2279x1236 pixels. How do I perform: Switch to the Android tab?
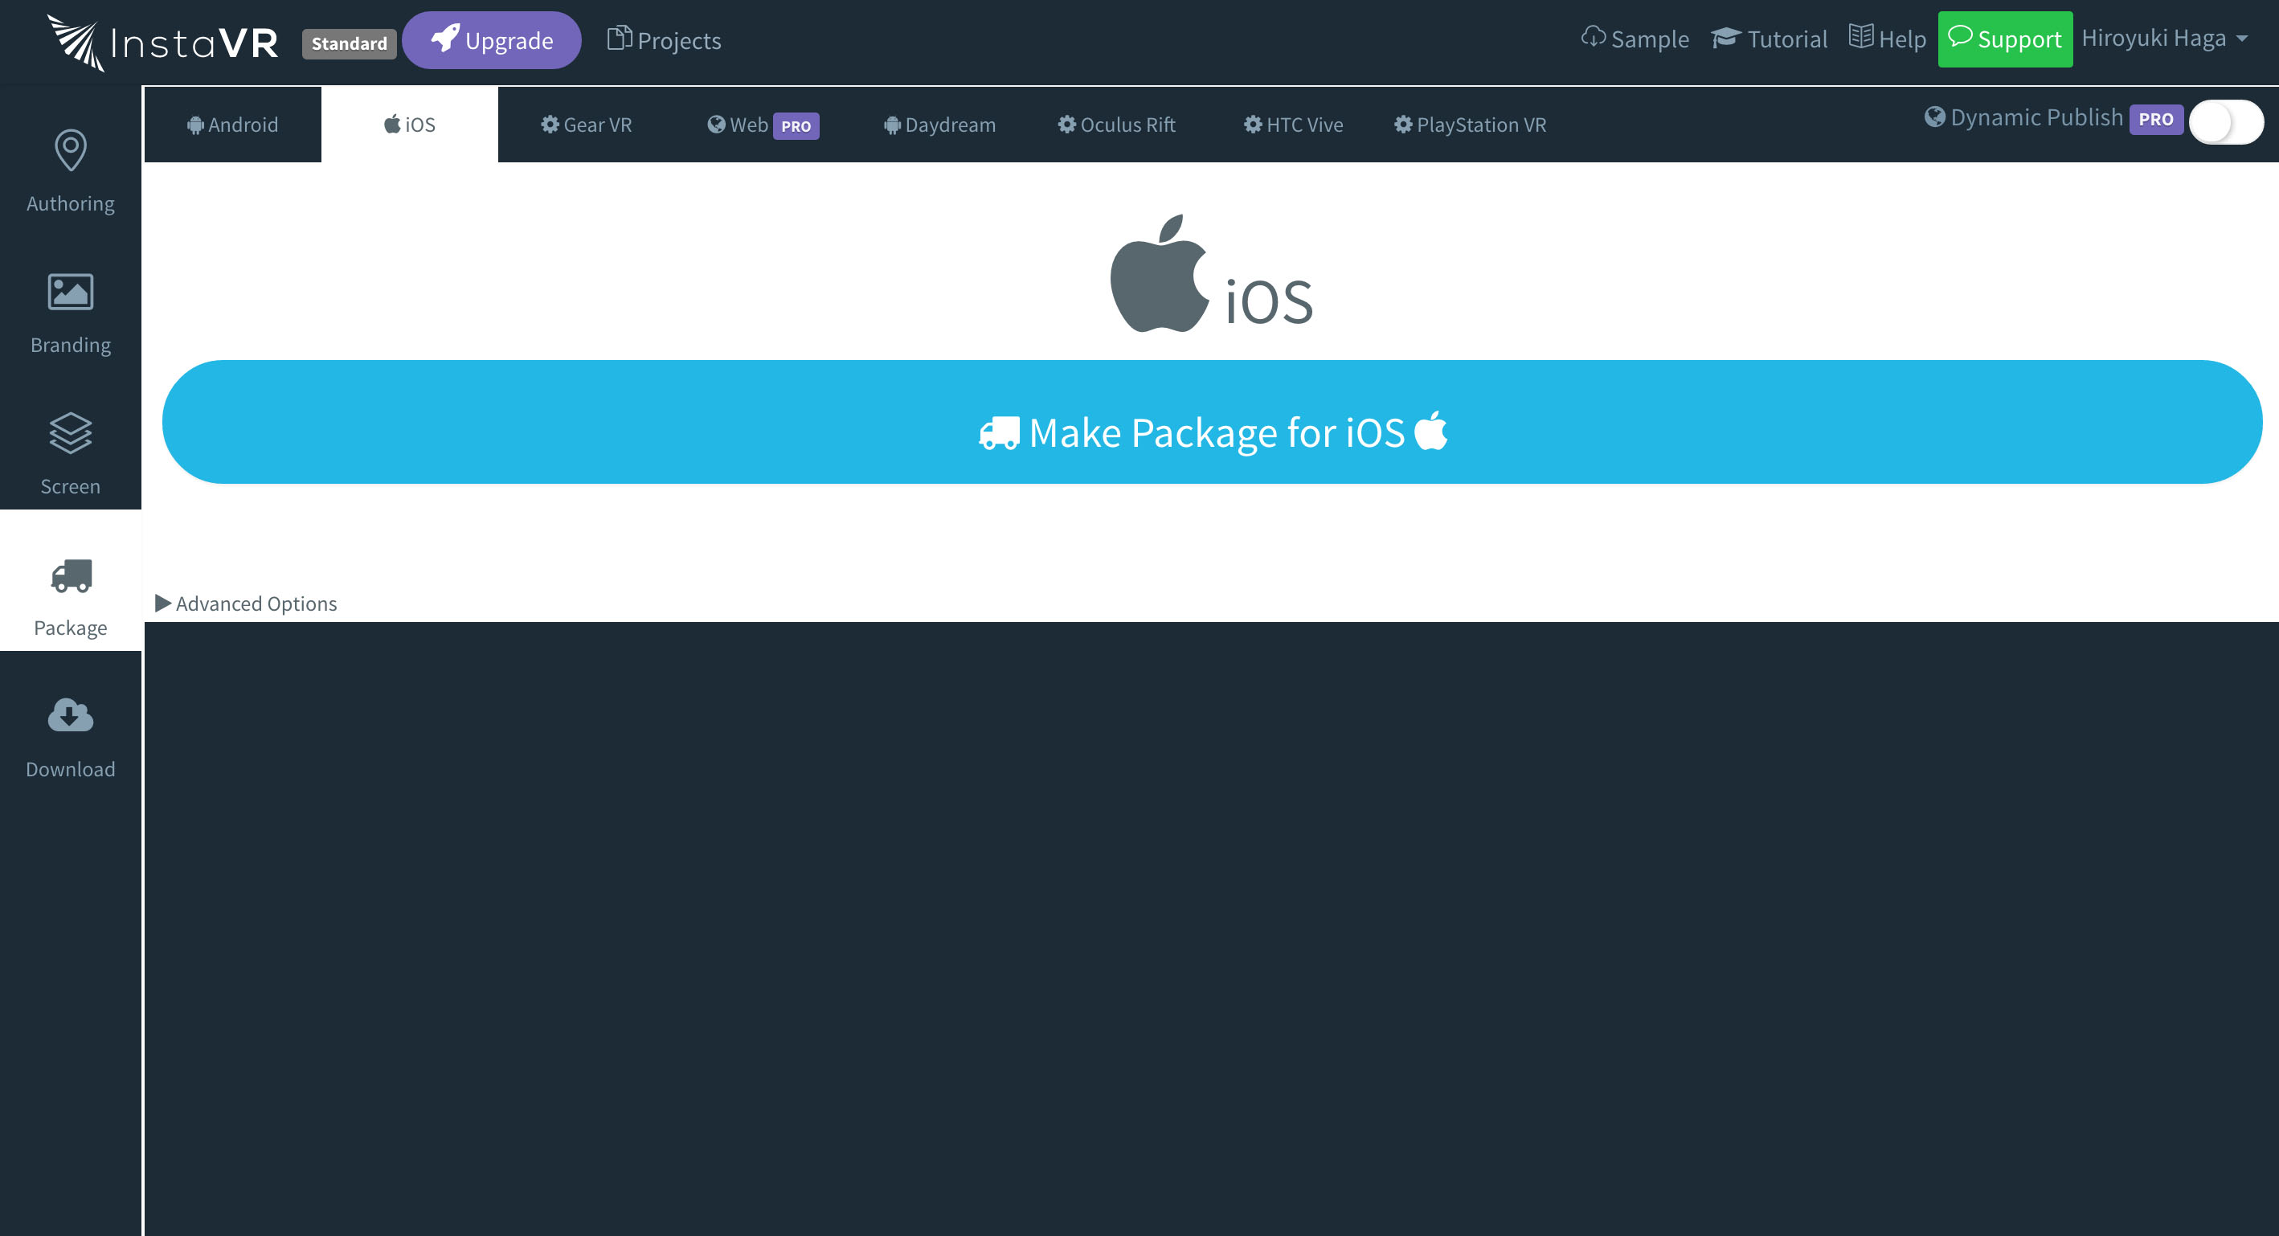(x=233, y=125)
